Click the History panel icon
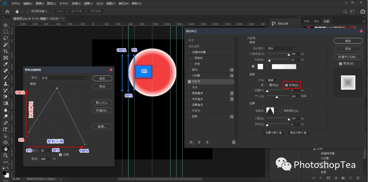Viewport: 368px width, 182px height. pyautogui.click(x=274, y=24)
